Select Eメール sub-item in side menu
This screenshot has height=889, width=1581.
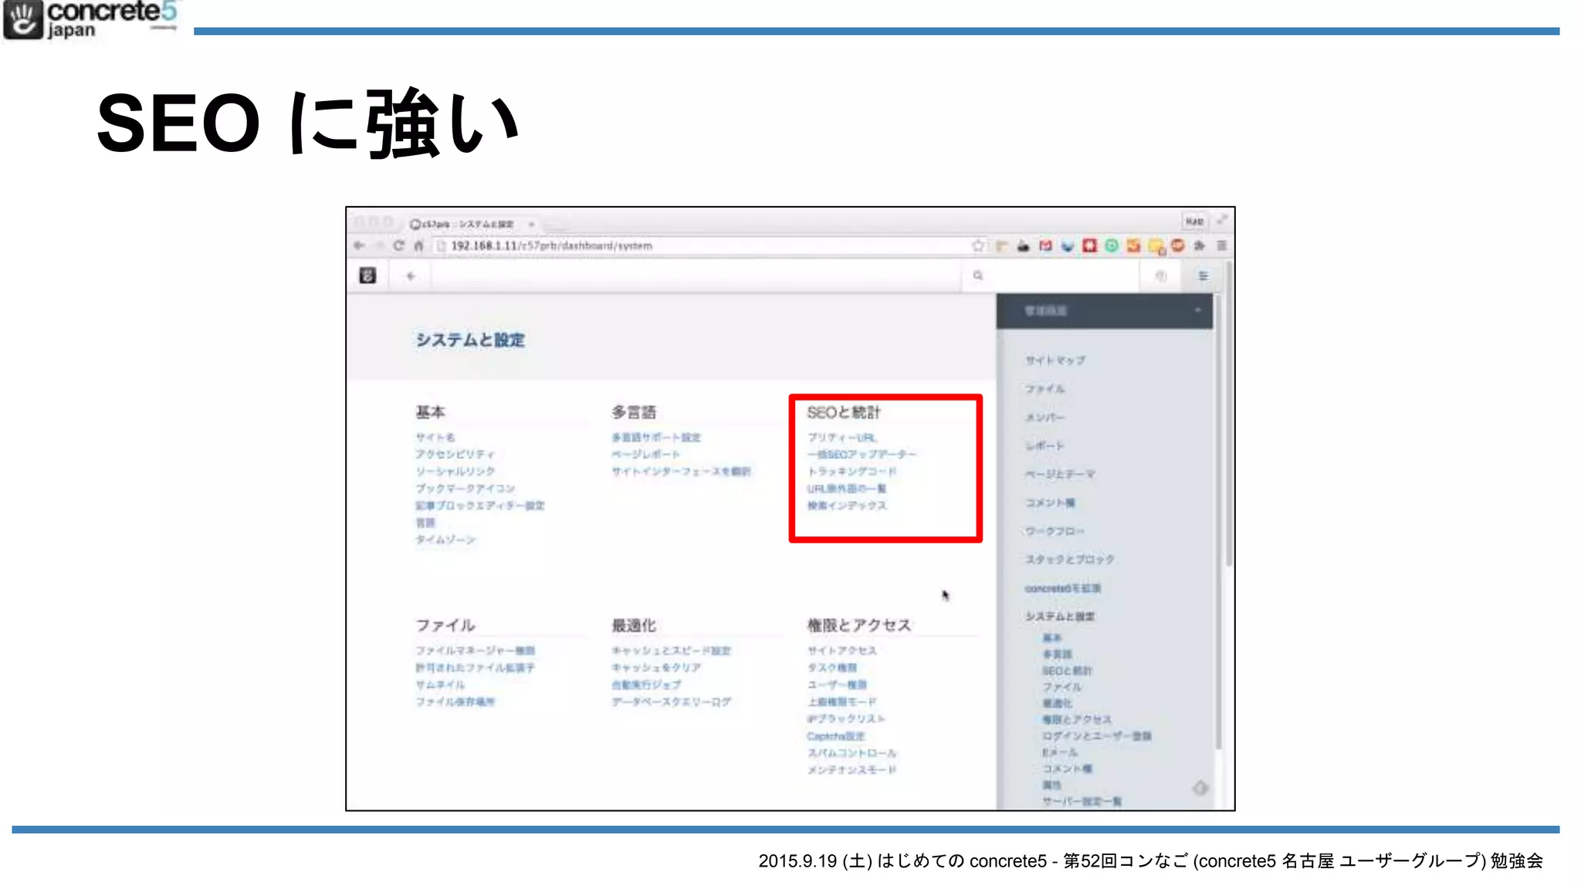click(1060, 752)
